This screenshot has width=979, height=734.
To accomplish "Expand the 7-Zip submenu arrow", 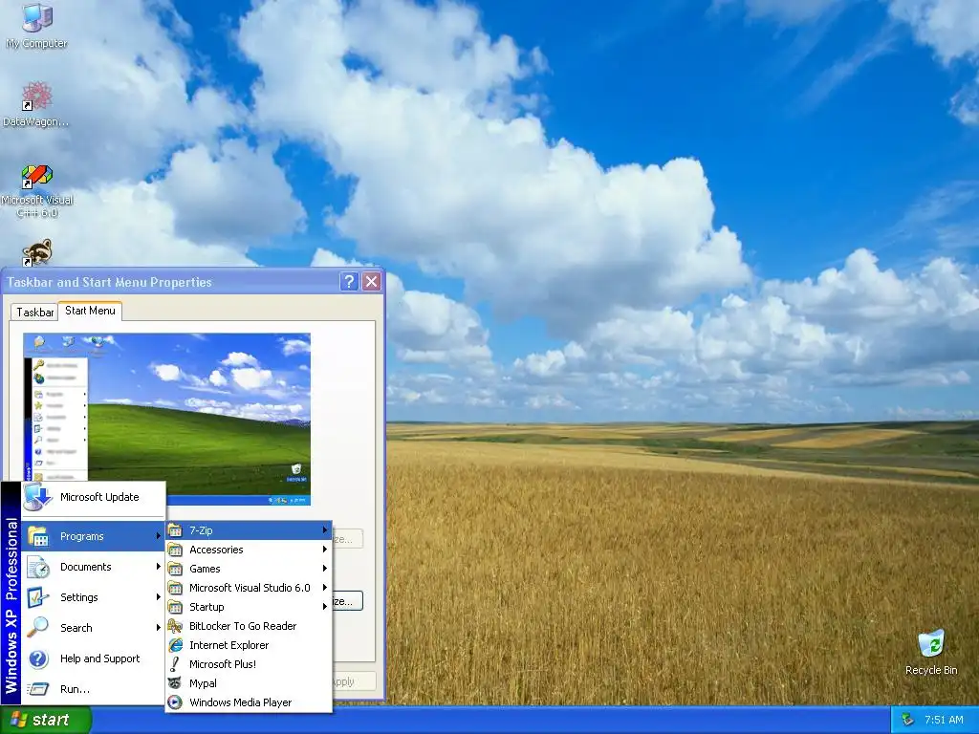I will (x=325, y=529).
